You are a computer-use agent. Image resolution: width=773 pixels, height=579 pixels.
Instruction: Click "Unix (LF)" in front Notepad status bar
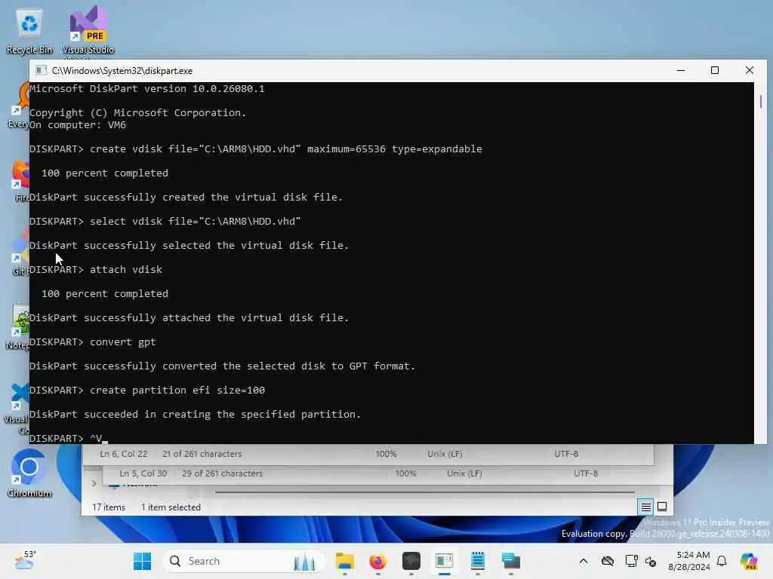(445, 454)
